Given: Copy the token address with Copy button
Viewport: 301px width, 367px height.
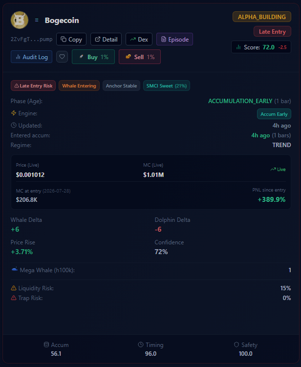Looking at the screenshot, I should pyautogui.click(x=71, y=39).
